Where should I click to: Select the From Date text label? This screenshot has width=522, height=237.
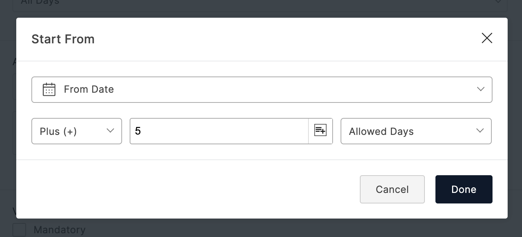pyautogui.click(x=89, y=89)
